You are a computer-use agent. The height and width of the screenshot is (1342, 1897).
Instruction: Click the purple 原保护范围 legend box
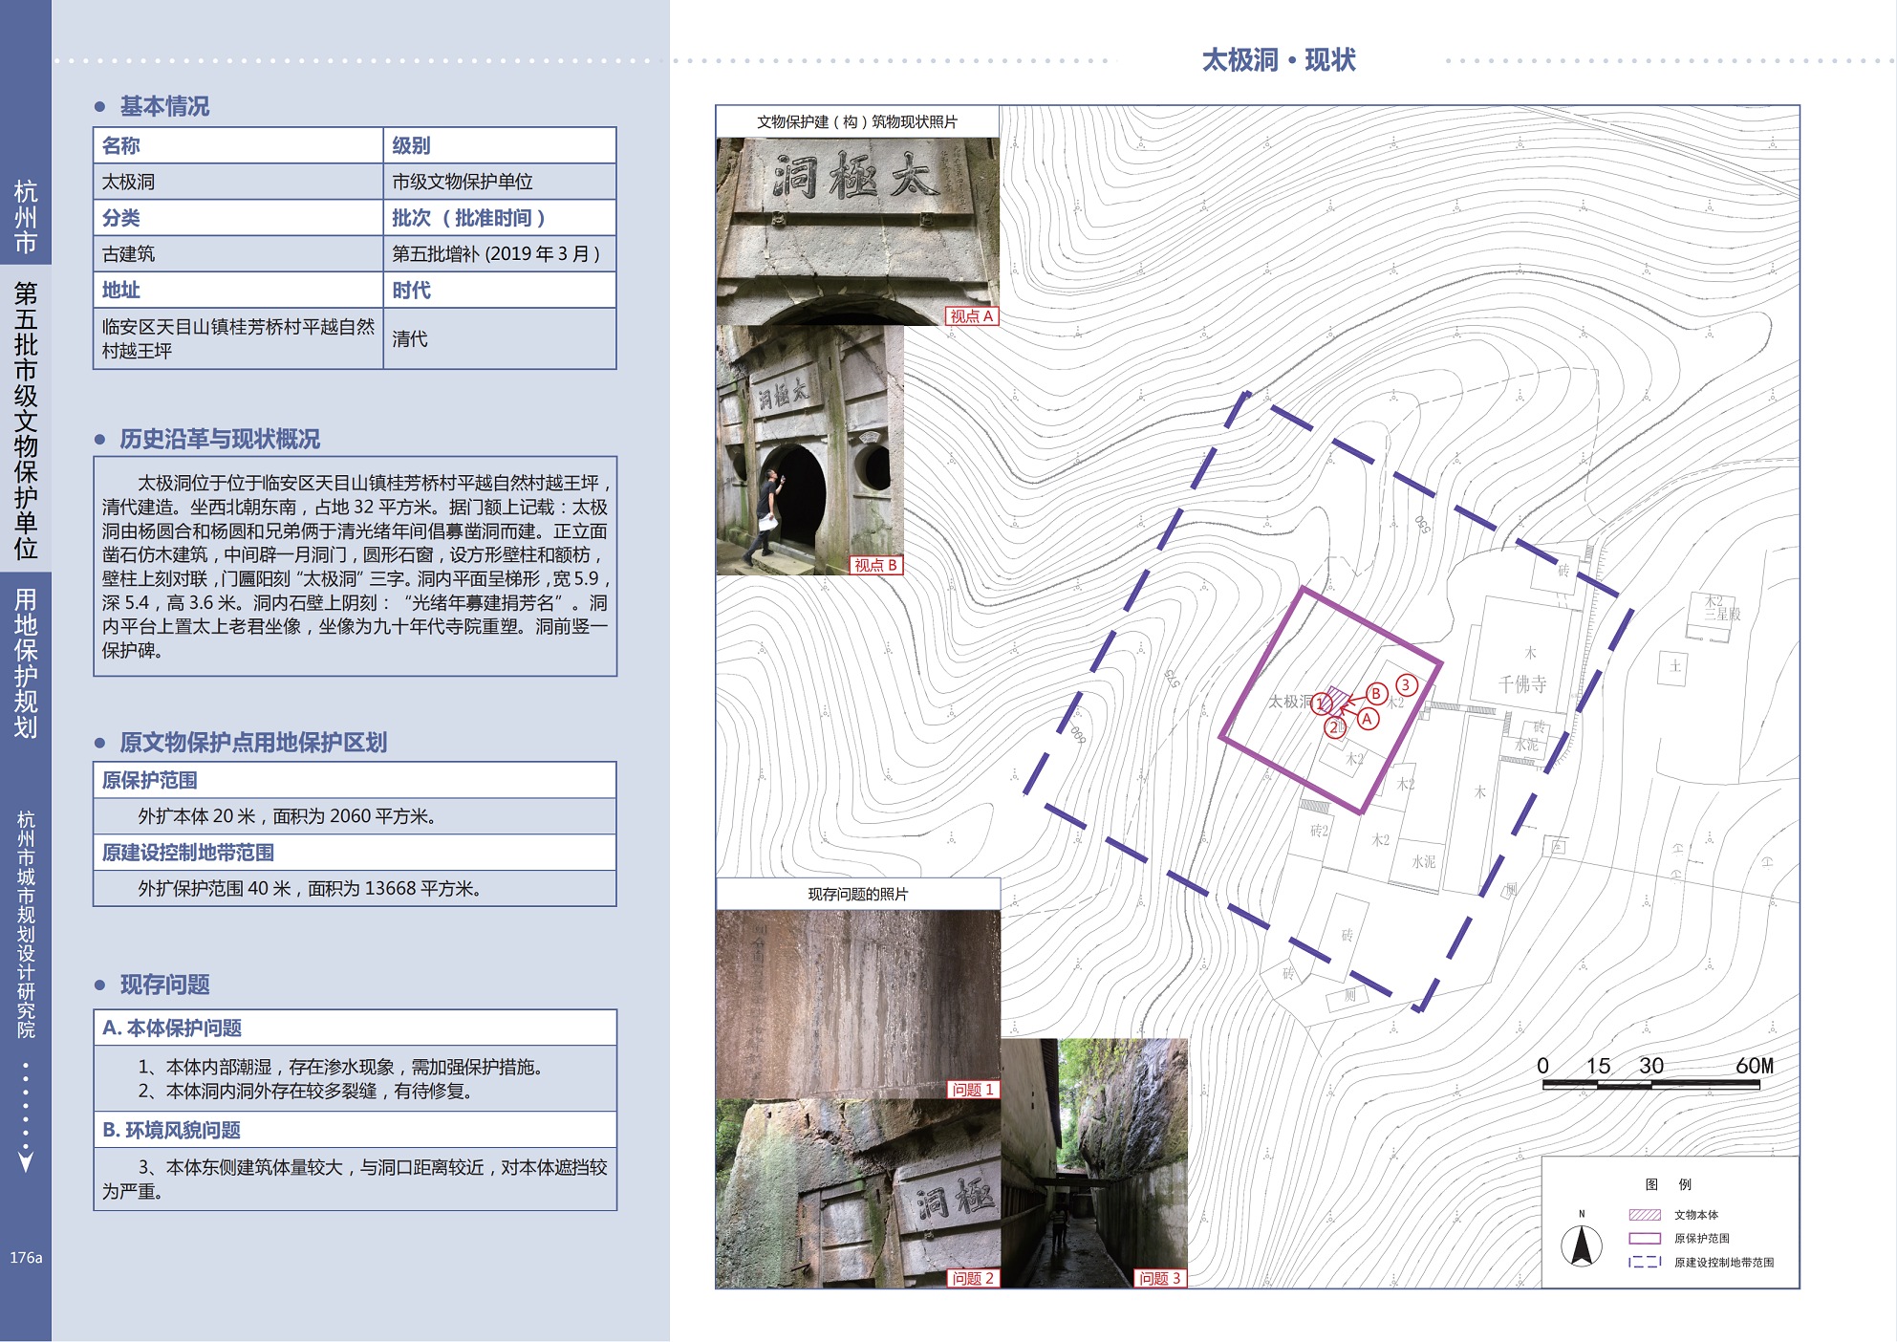tap(1645, 1238)
